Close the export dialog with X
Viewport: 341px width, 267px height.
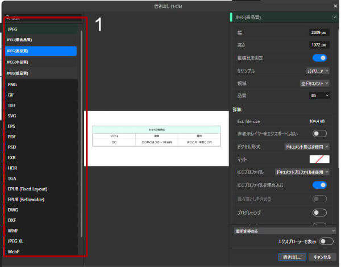coord(334,5)
